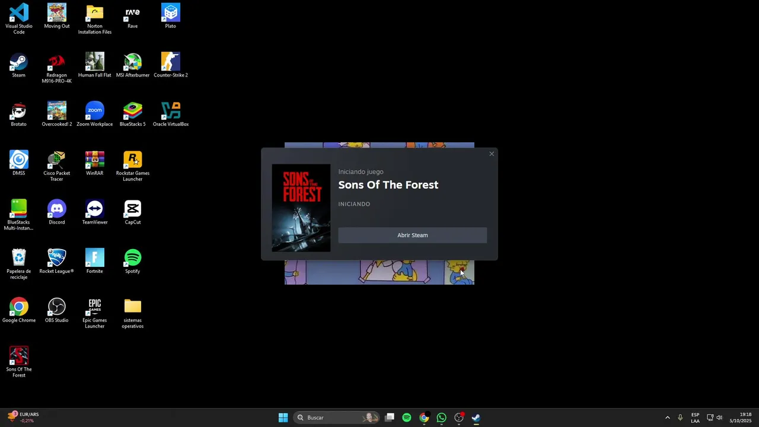Launch Counter-Strike 2 desktop icon
Screen dimensions: 759x427
(171, 65)
